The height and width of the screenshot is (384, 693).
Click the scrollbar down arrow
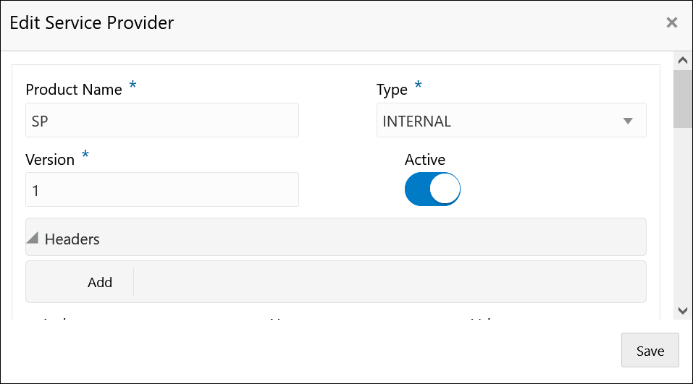pyautogui.click(x=683, y=311)
